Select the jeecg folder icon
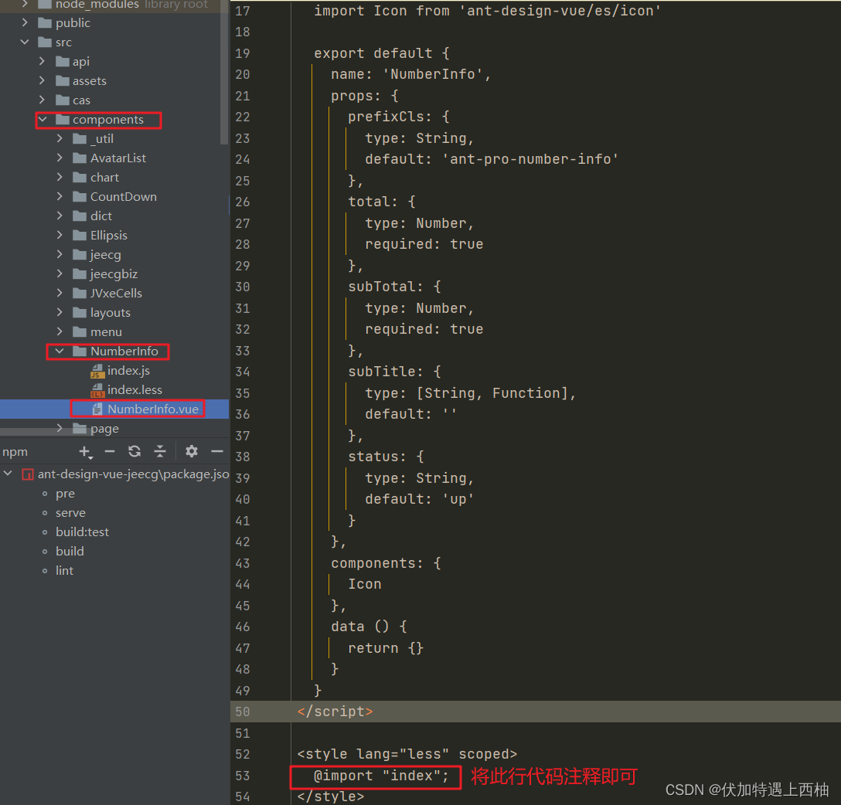Image resolution: width=841 pixels, height=805 pixels. click(x=80, y=254)
